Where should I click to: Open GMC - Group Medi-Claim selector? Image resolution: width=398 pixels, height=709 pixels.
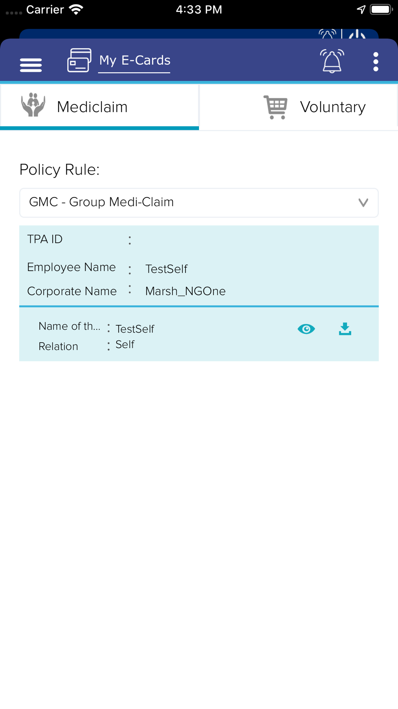tap(199, 203)
